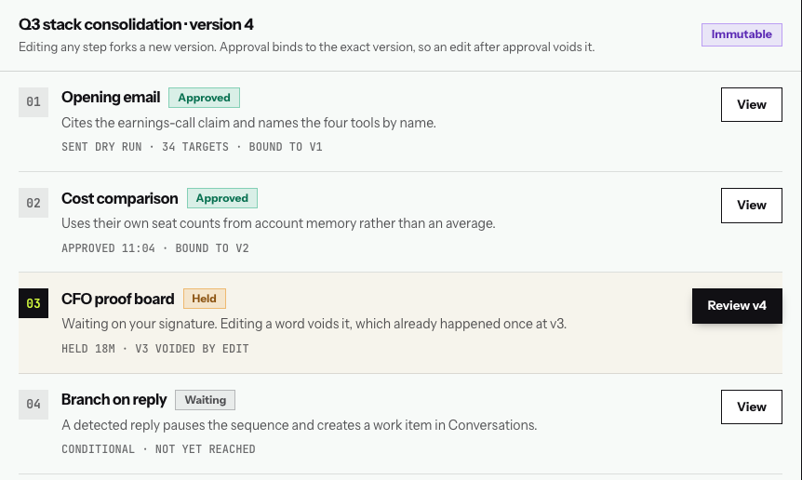The width and height of the screenshot is (802, 480).
Task: Click Approved badge on Cost comparison
Action: click(x=222, y=198)
